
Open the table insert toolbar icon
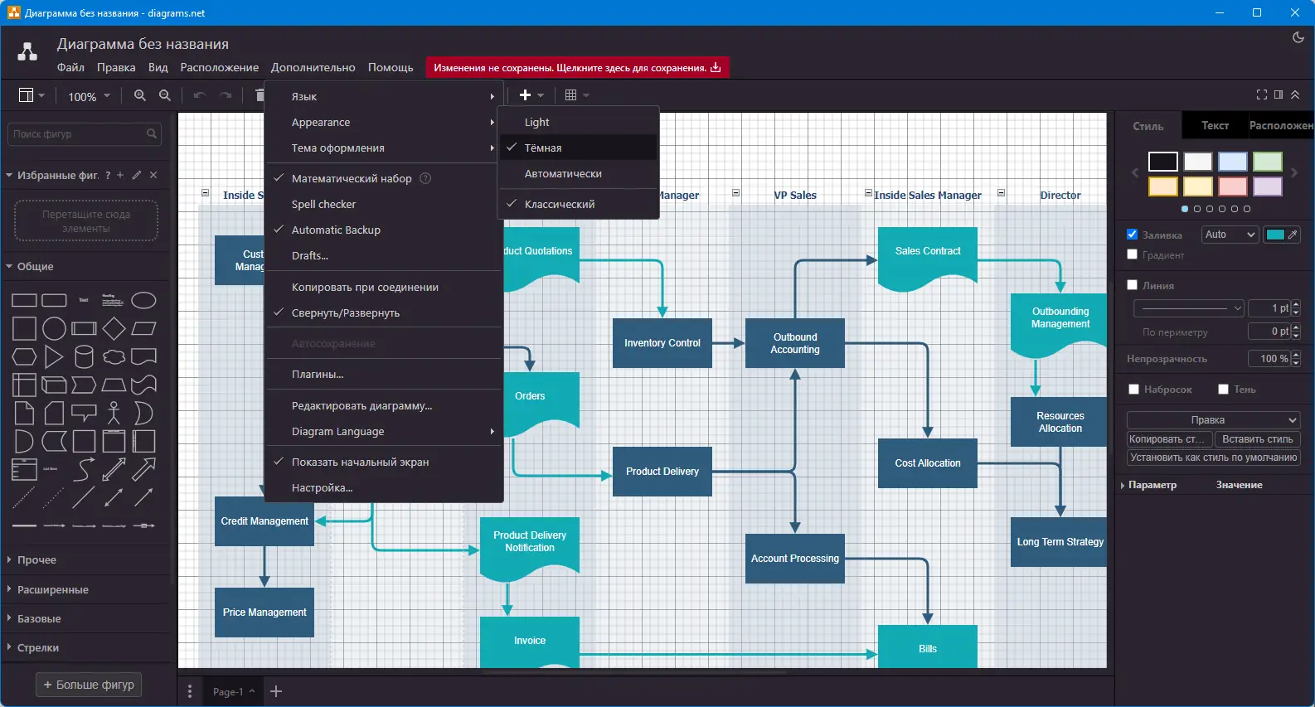click(x=576, y=95)
